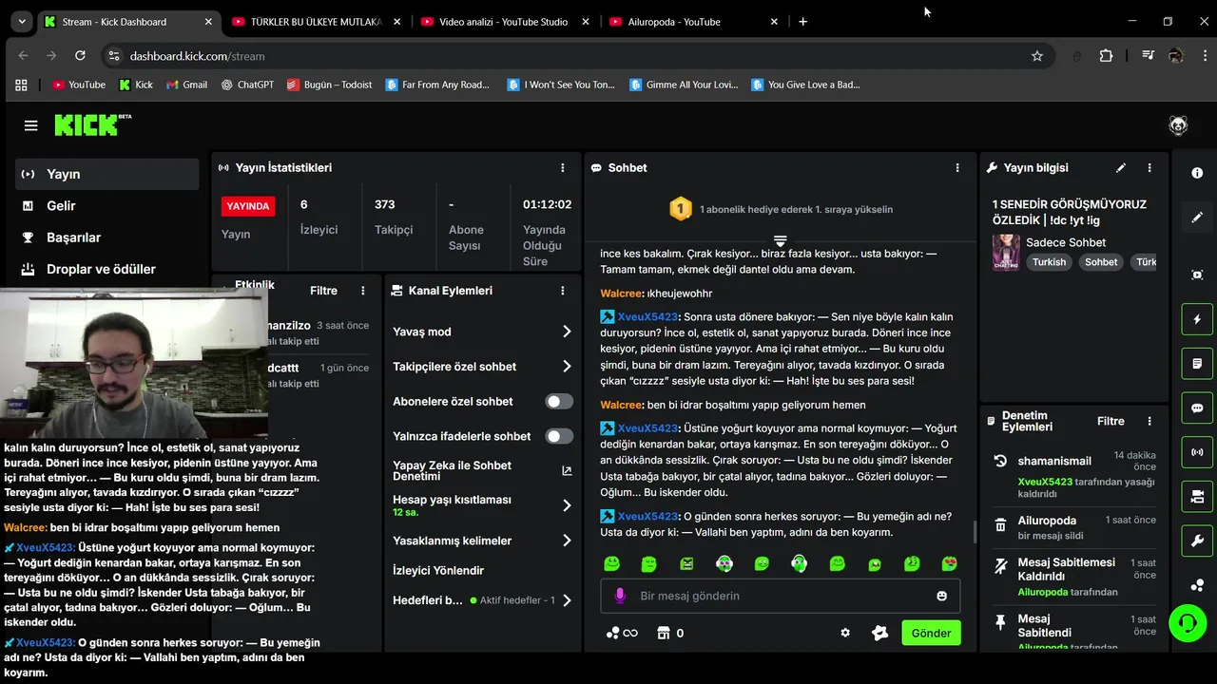Image resolution: width=1217 pixels, height=684 pixels.
Task: Click the message input field
Action: (x=780, y=596)
